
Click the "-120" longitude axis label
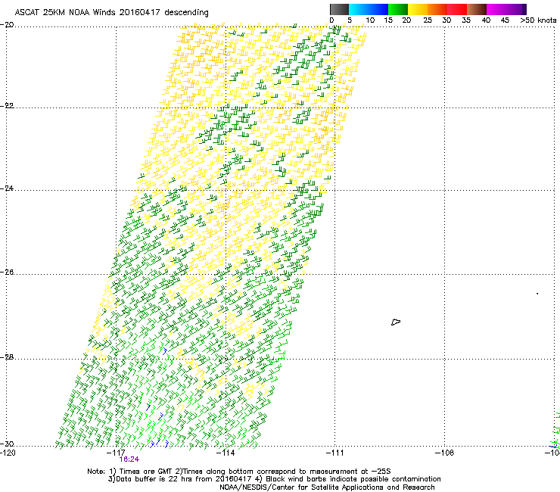(x=8, y=453)
